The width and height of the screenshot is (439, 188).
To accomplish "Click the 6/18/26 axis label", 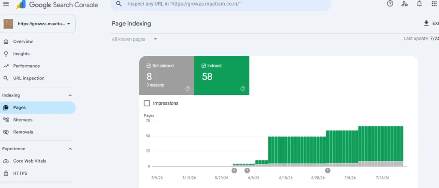I will (286, 178).
